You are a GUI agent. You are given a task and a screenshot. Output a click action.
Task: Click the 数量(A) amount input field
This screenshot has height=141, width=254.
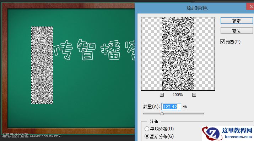click(x=171, y=107)
